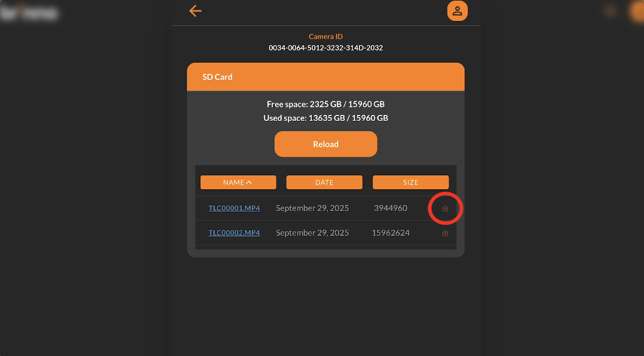644x356 pixels.
Task: Click the Used space readout line
Action: (326, 118)
